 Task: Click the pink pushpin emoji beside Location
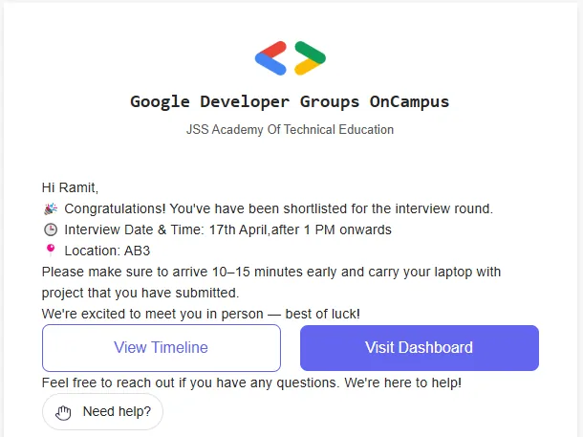click(51, 251)
